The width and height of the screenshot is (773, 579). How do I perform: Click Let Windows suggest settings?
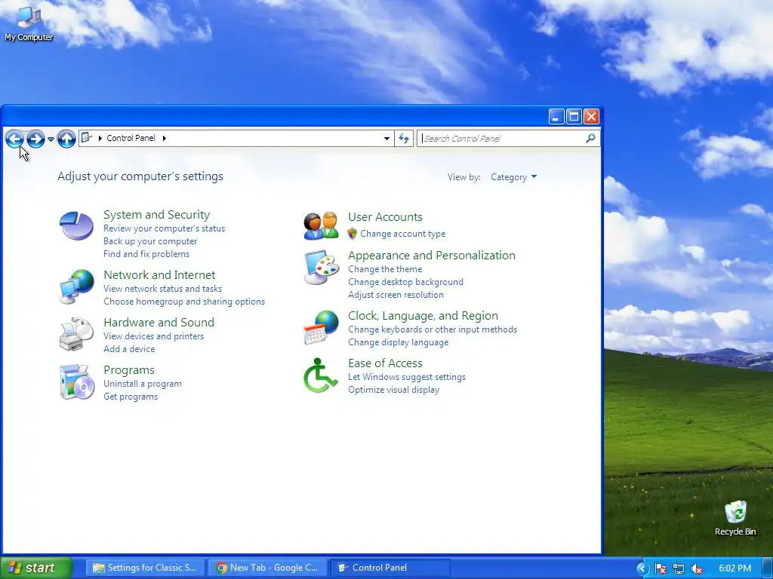[407, 377]
